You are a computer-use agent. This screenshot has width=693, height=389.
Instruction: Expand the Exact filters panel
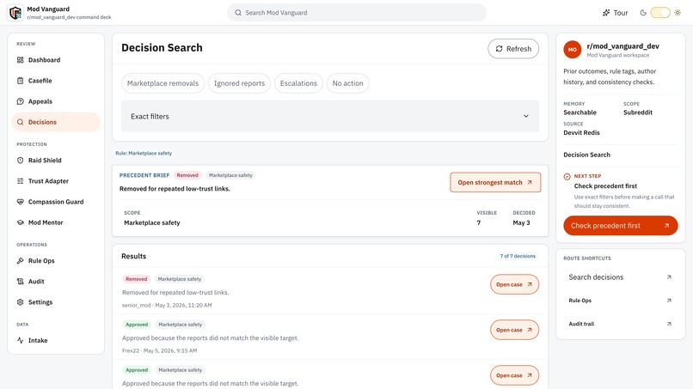(x=330, y=117)
